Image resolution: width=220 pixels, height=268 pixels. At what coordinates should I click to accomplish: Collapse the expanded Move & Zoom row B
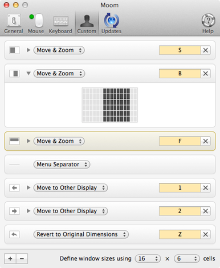tap(28, 73)
